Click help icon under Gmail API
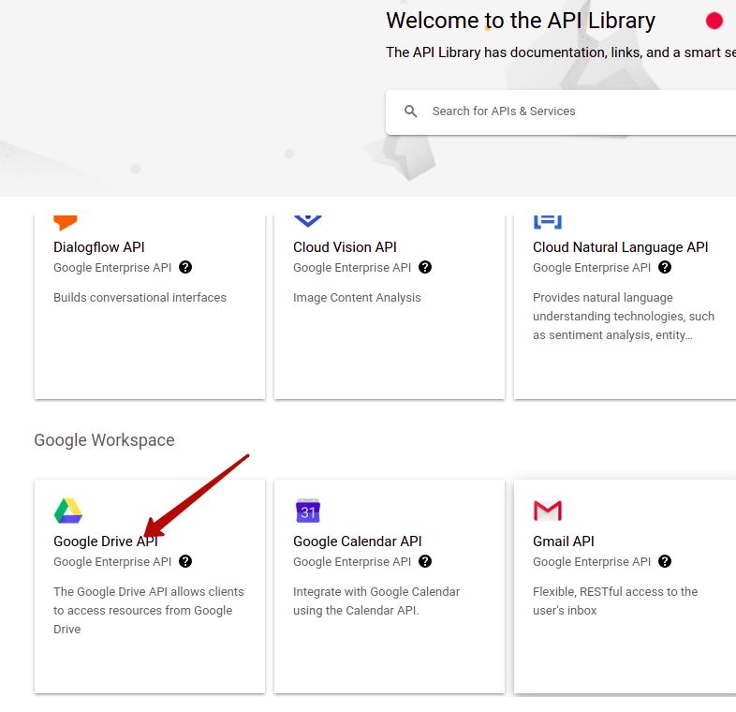736x712 pixels. tap(665, 561)
